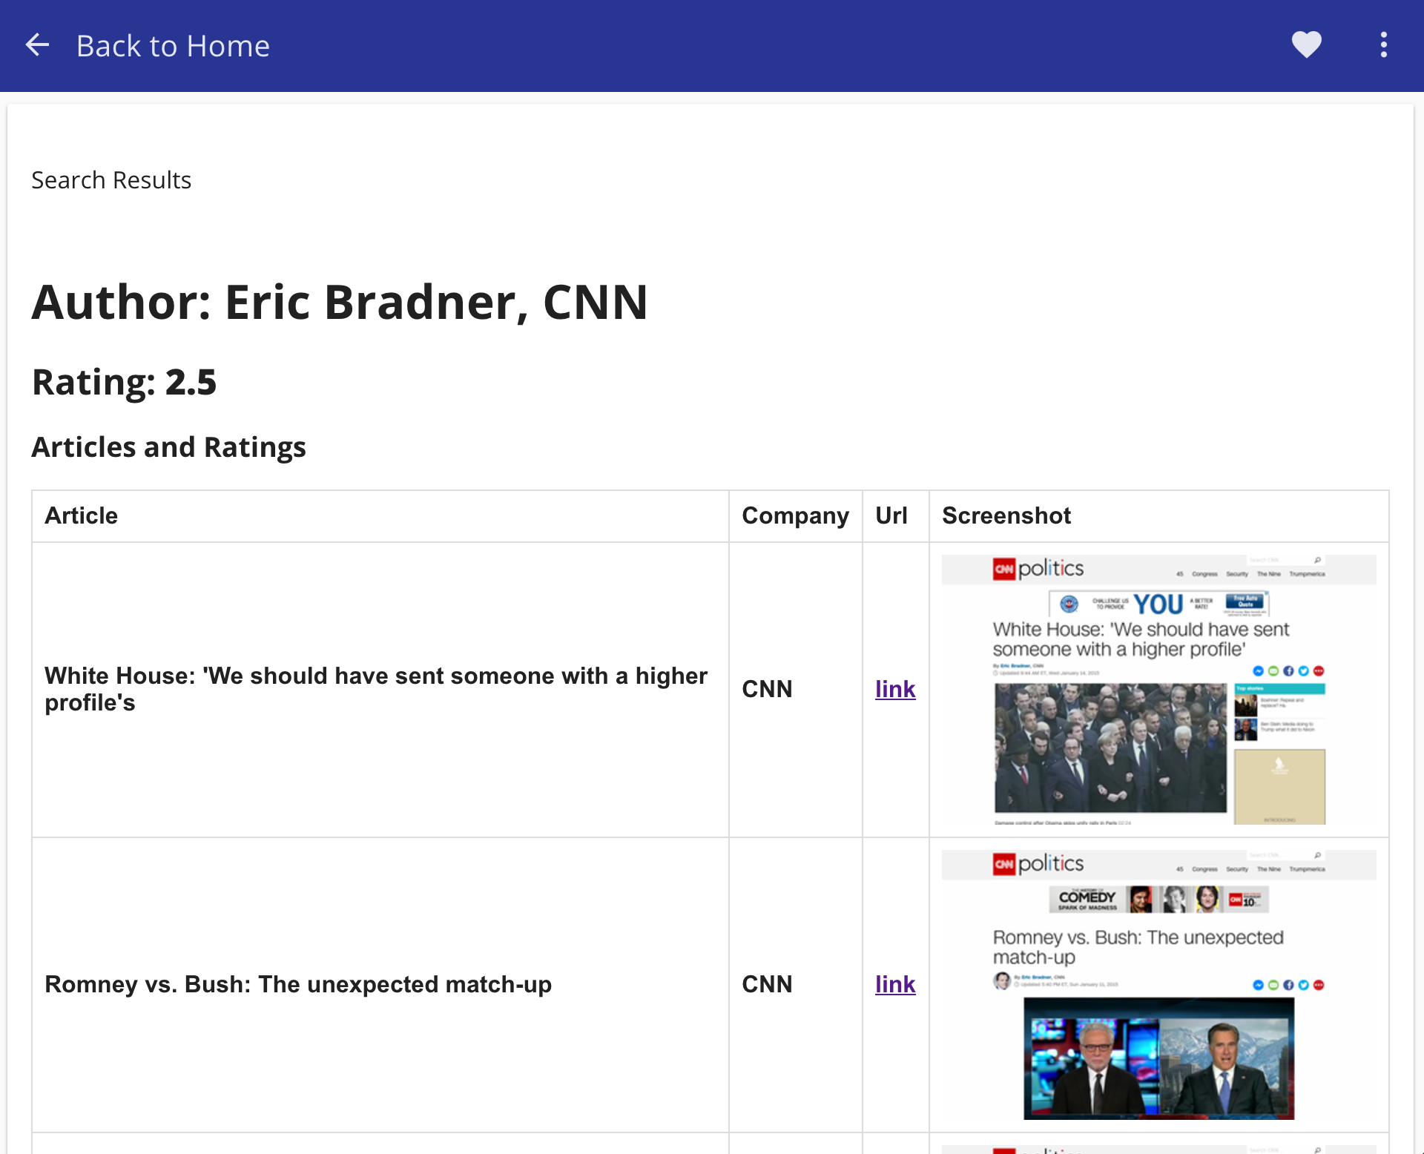Select the White House article title text
1424x1154 pixels.
(375, 689)
